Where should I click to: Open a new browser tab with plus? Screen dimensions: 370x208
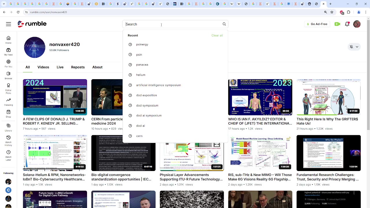coord(330,4)
